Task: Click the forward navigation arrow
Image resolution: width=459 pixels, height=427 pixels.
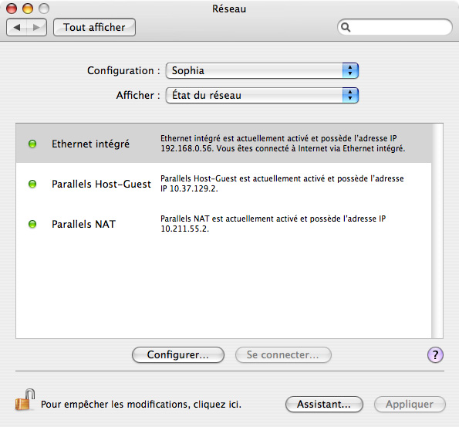Action: [36, 28]
